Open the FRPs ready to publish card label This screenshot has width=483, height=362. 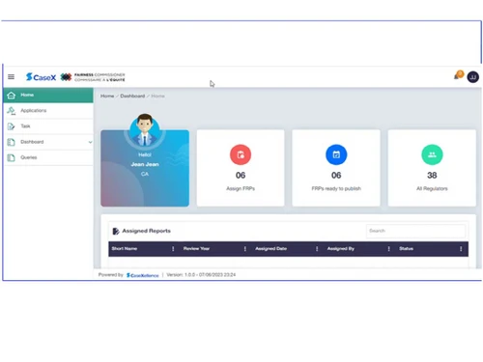pyautogui.click(x=336, y=188)
